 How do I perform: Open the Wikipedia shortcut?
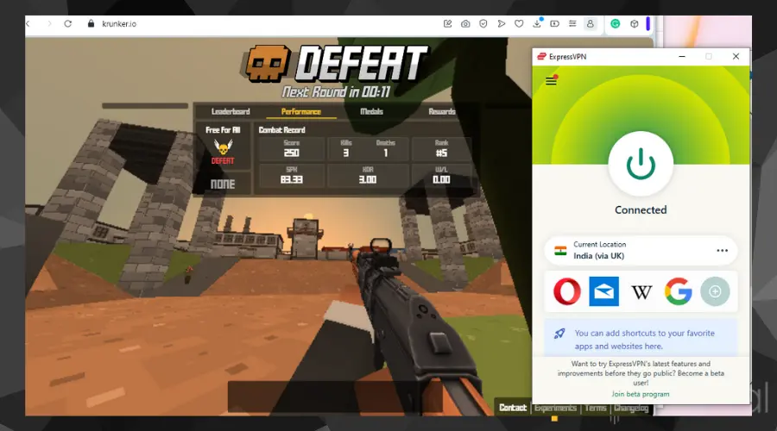click(641, 291)
